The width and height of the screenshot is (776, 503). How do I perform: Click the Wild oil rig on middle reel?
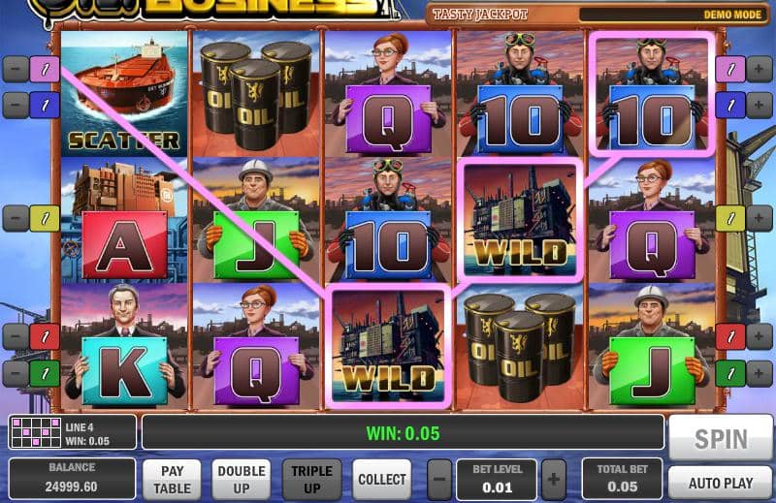389,346
